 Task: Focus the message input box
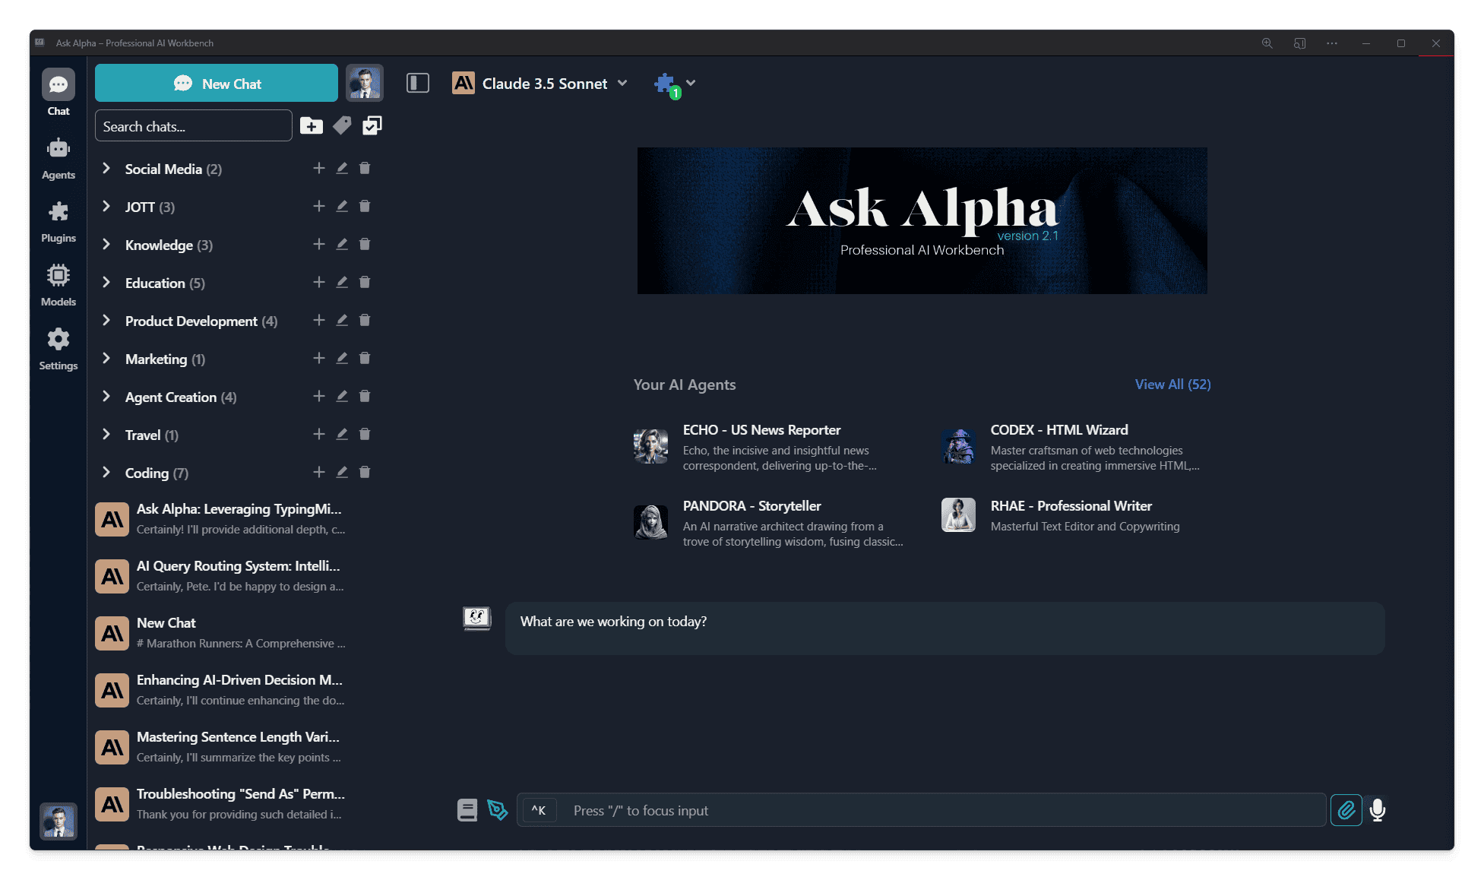tap(921, 810)
